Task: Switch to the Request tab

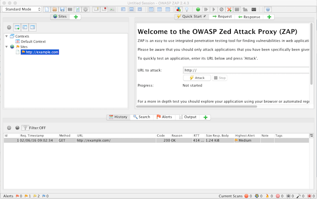Action: click(222, 16)
